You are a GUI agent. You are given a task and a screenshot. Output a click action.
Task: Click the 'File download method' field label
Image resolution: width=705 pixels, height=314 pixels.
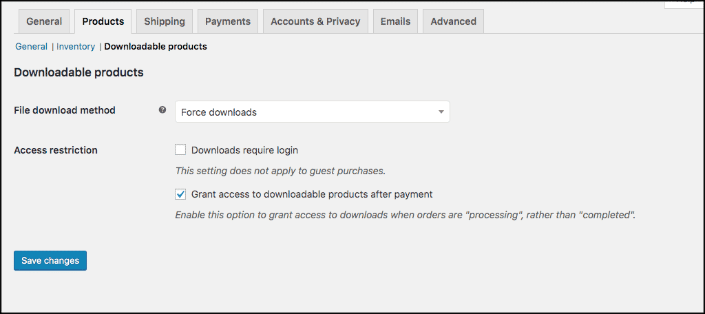coord(65,110)
